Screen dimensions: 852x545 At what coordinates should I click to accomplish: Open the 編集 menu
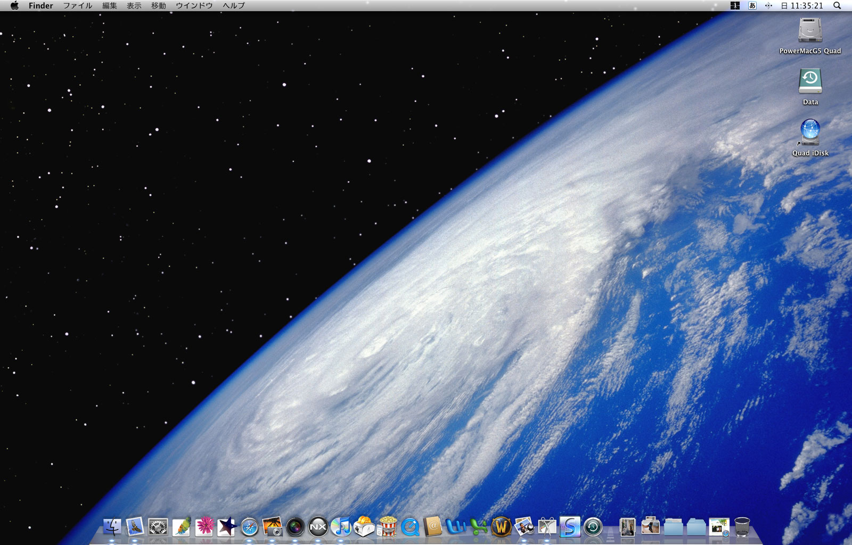pos(110,6)
